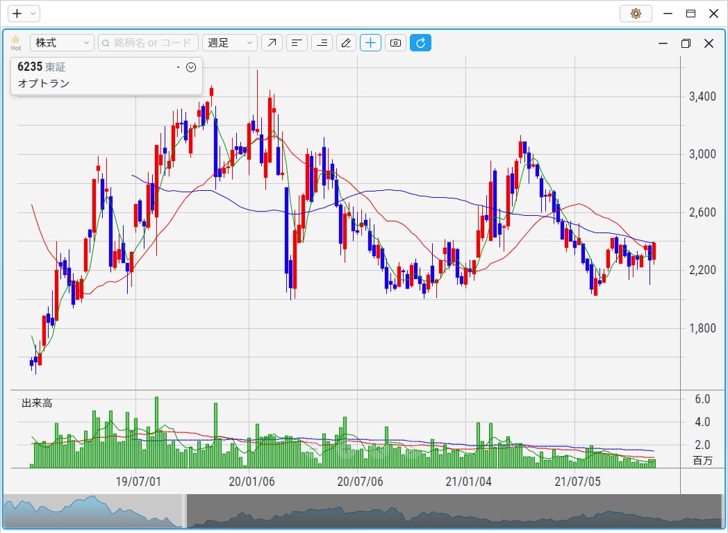Click the オプトラン company name
The width and height of the screenshot is (728, 533).
pos(44,83)
